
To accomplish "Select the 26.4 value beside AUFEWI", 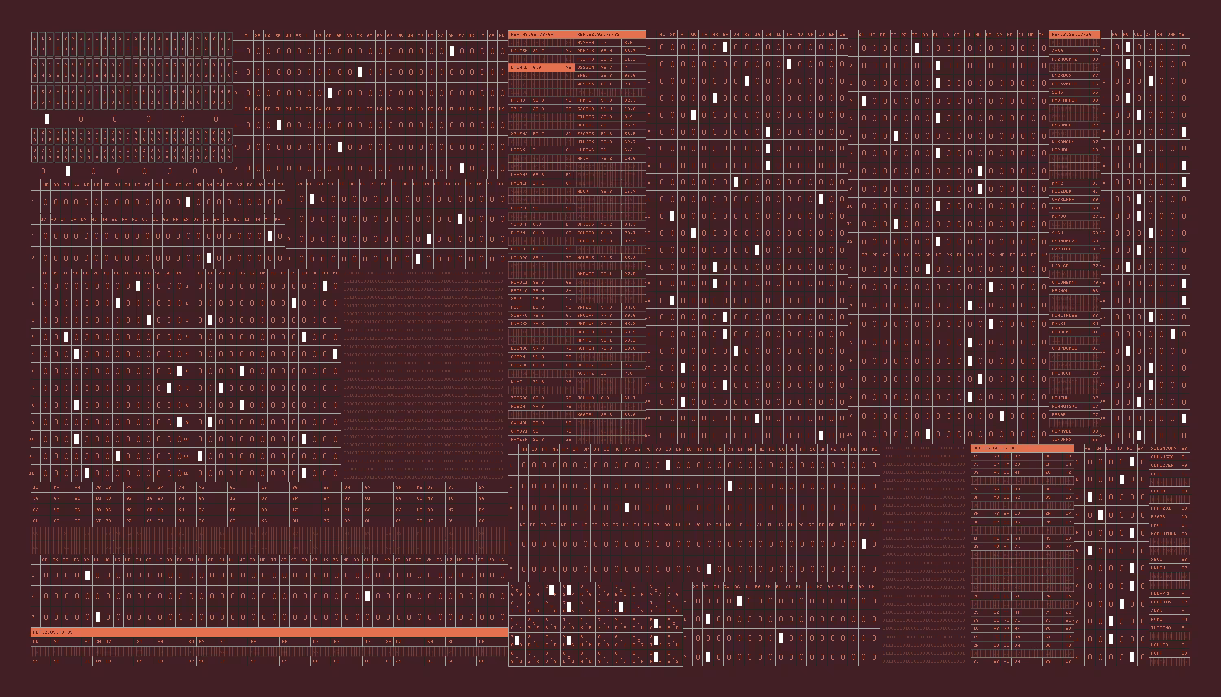I will [630, 125].
